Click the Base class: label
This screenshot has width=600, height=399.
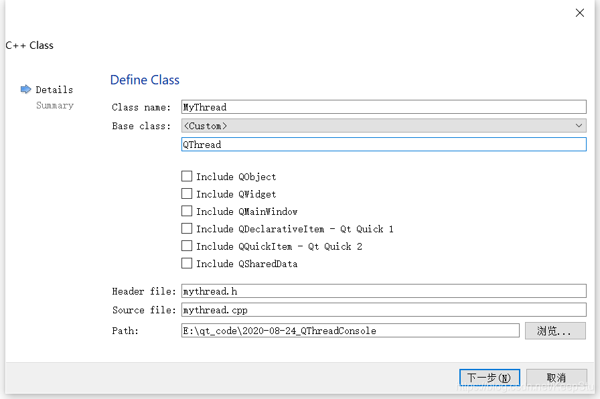pos(141,126)
